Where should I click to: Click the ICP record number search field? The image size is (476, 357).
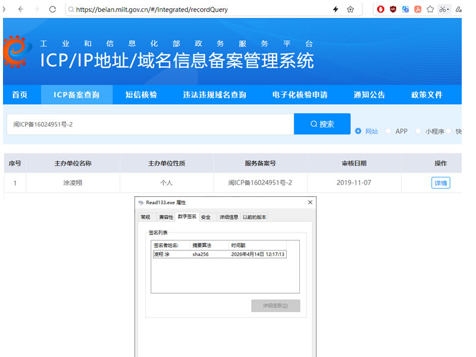coord(150,124)
